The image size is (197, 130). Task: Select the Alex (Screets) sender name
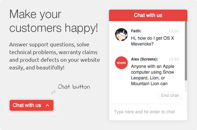coord(144,59)
